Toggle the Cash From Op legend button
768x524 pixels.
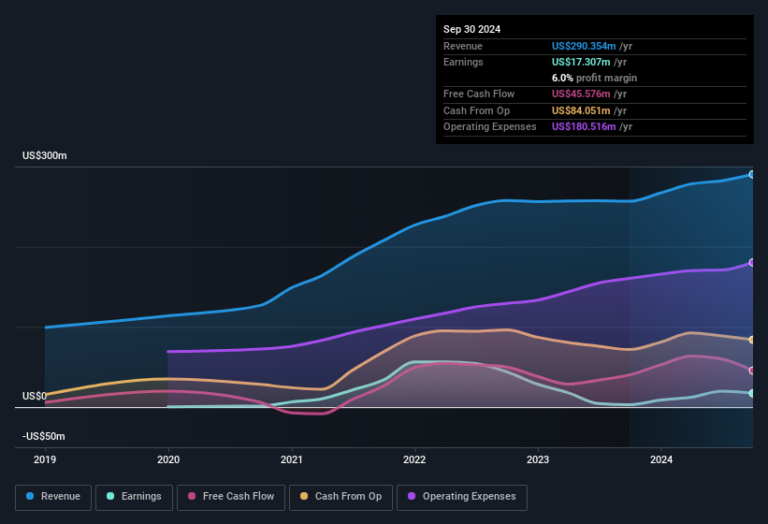click(x=341, y=497)
